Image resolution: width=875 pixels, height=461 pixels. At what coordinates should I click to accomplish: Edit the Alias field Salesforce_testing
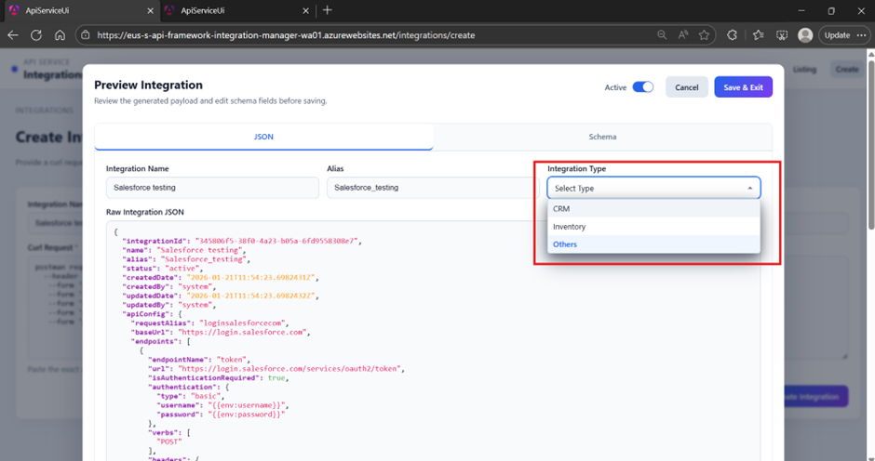click(x=432, y=188)
